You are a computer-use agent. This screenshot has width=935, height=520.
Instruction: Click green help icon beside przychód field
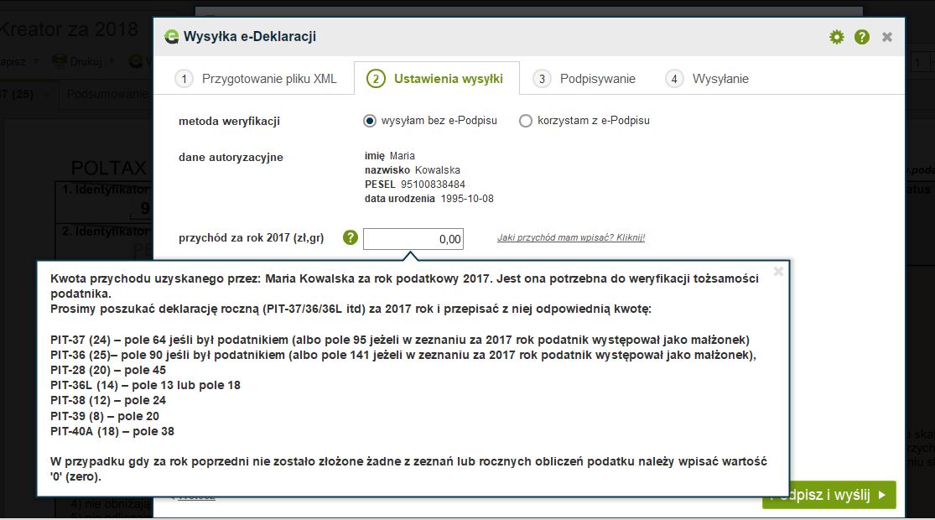pyautogui.click(x=351, y=238)
